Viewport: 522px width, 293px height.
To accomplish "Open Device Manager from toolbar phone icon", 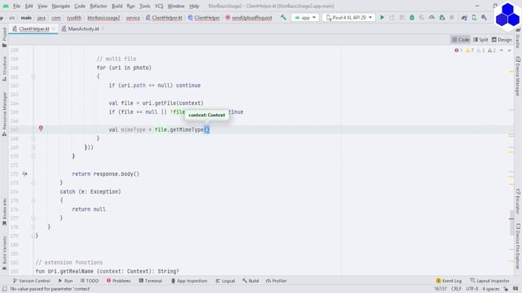I will (474, 17).
